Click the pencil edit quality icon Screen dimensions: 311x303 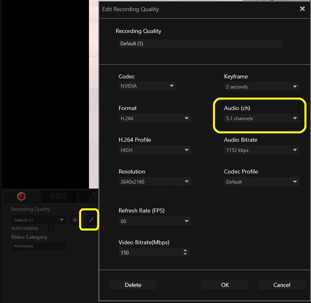(91, 220)
